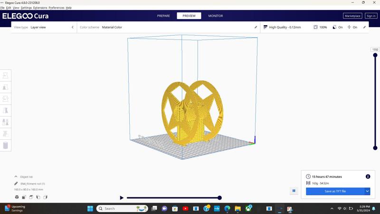This screenshot has height=214, width=380.
Task: Play the layer simulation
Action: pyautogui.click(x=122, y=198)
